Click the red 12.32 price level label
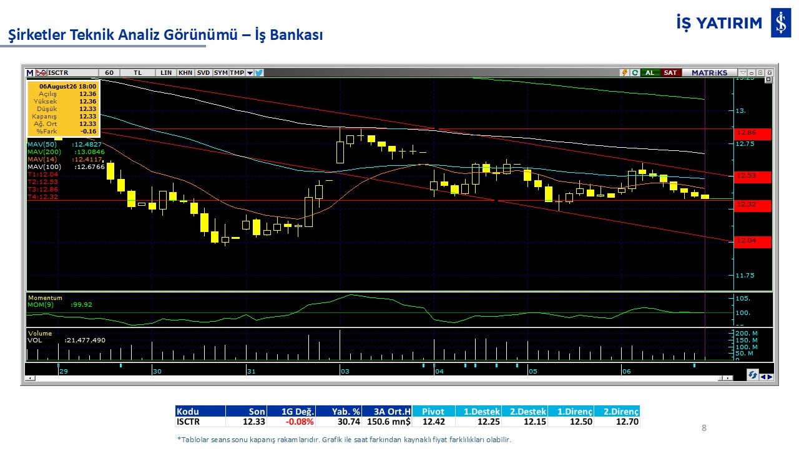Viewport: 799px width, 449px height. tap(753, 205)
